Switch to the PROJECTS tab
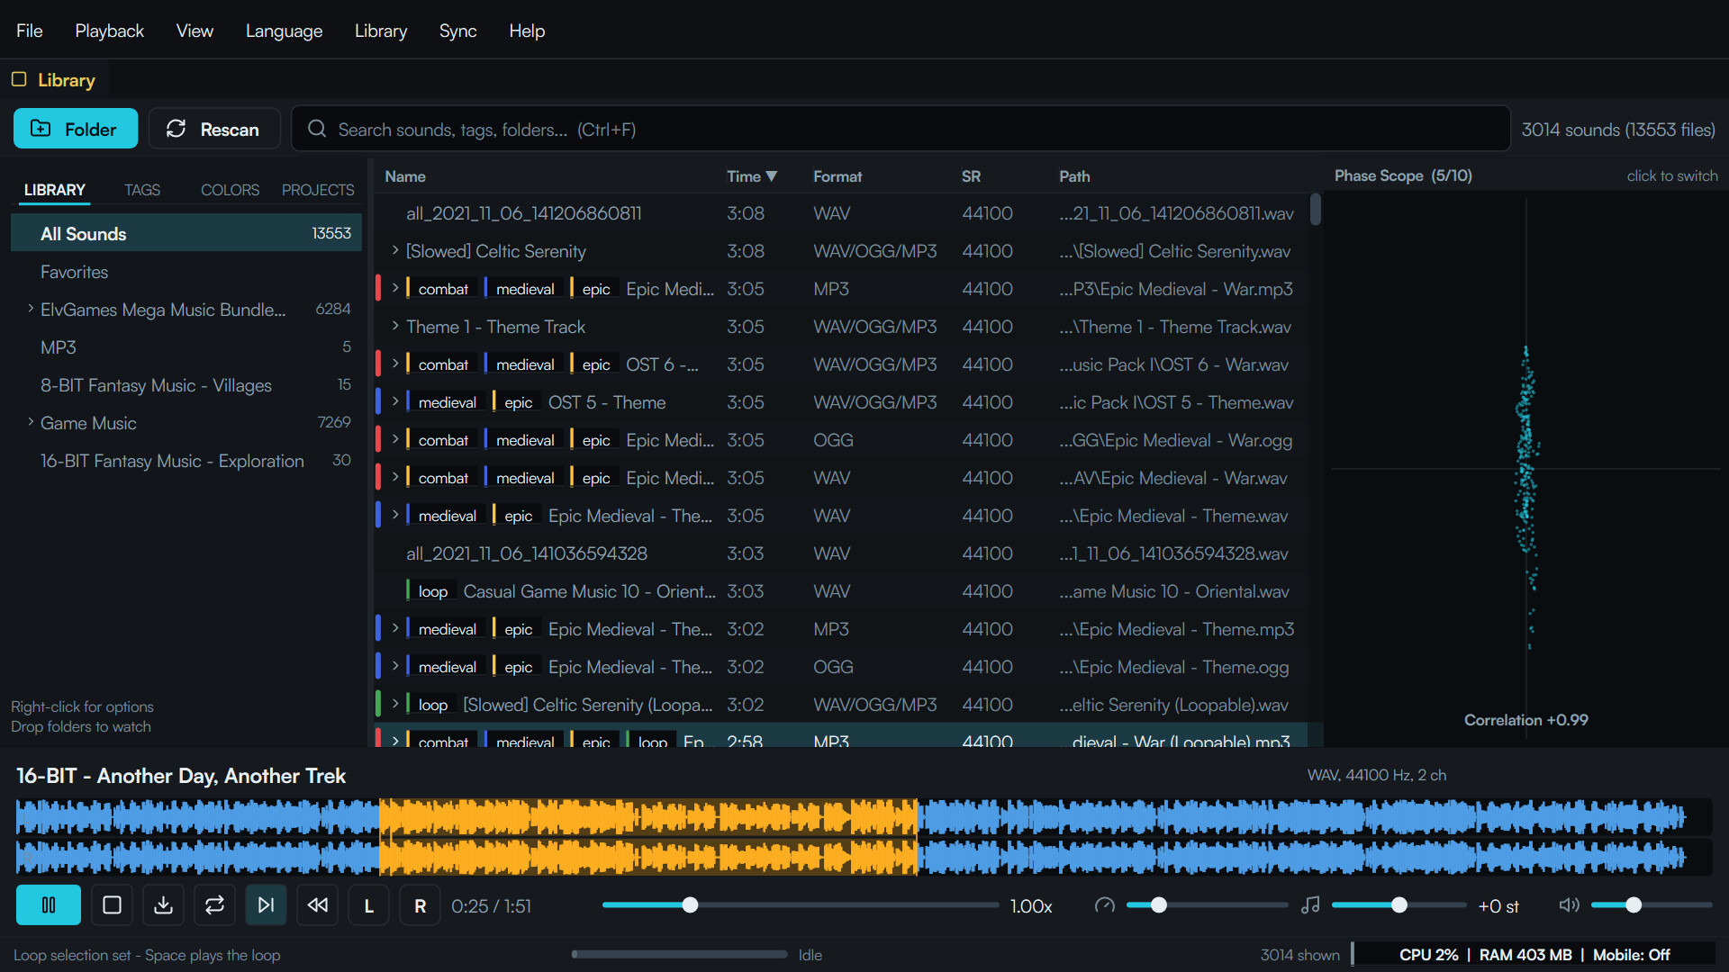This screenshot has height=972, width=1729. 318,190
